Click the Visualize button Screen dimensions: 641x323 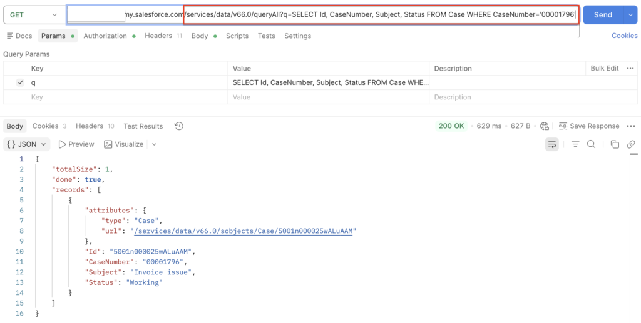pos(124,144)
